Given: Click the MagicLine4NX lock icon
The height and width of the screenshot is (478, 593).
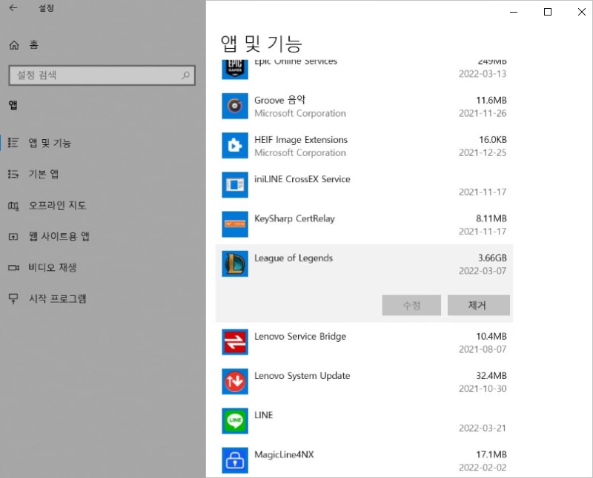Looking at the screenshot, I should [x=235, y=460].
